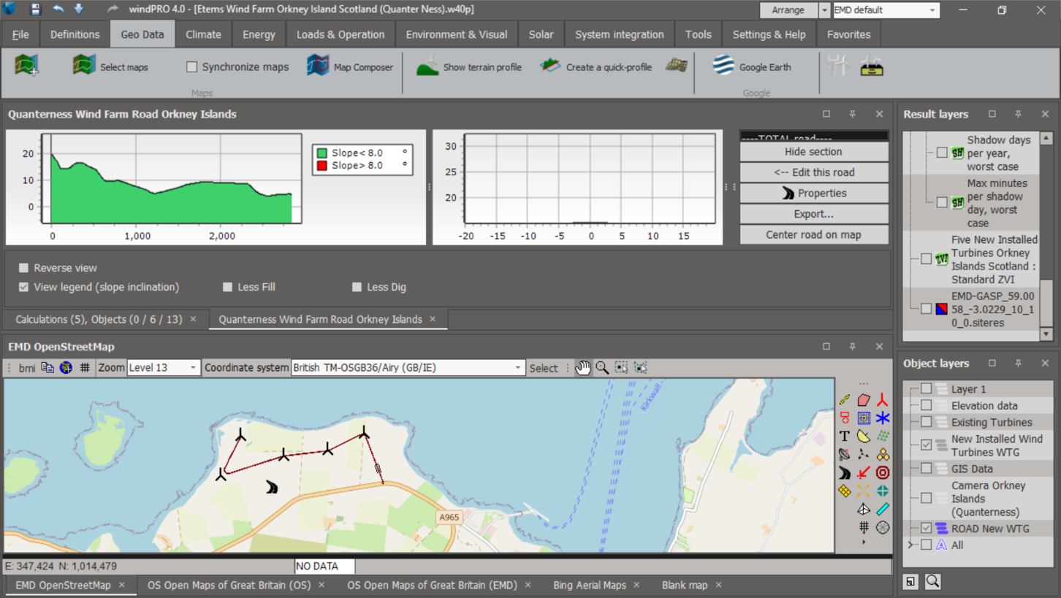Pin the EMD OpenStreetMap panel
The image size is (1061, 598).
[853, 347]
